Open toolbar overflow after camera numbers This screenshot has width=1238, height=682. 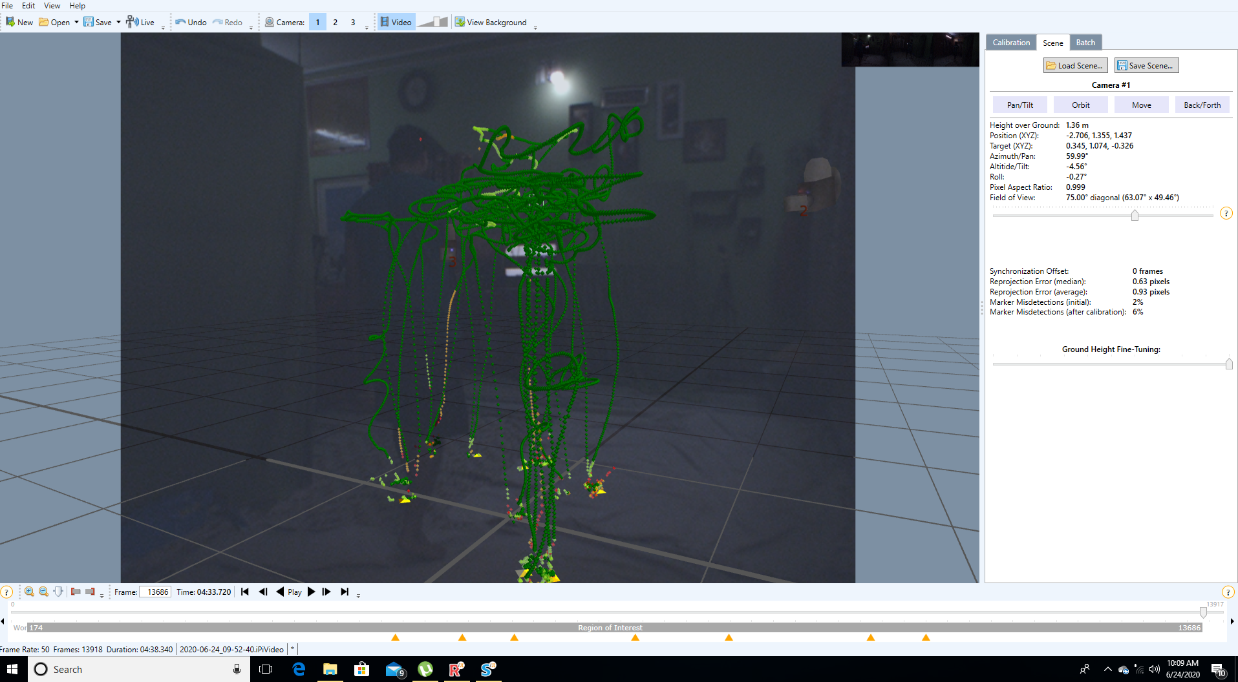[367, 27]
